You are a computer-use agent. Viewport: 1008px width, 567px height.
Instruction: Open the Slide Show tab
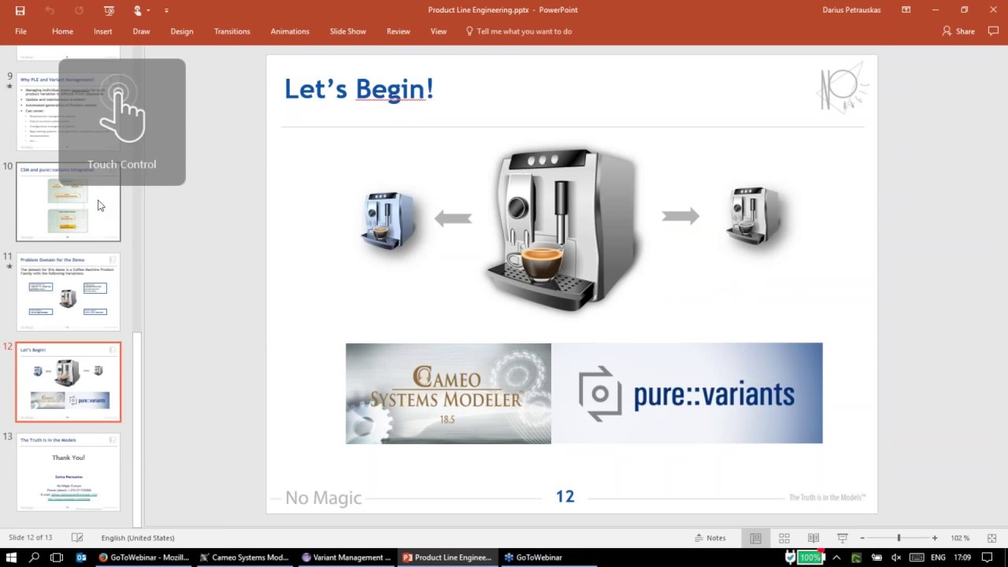click(348, 31)
